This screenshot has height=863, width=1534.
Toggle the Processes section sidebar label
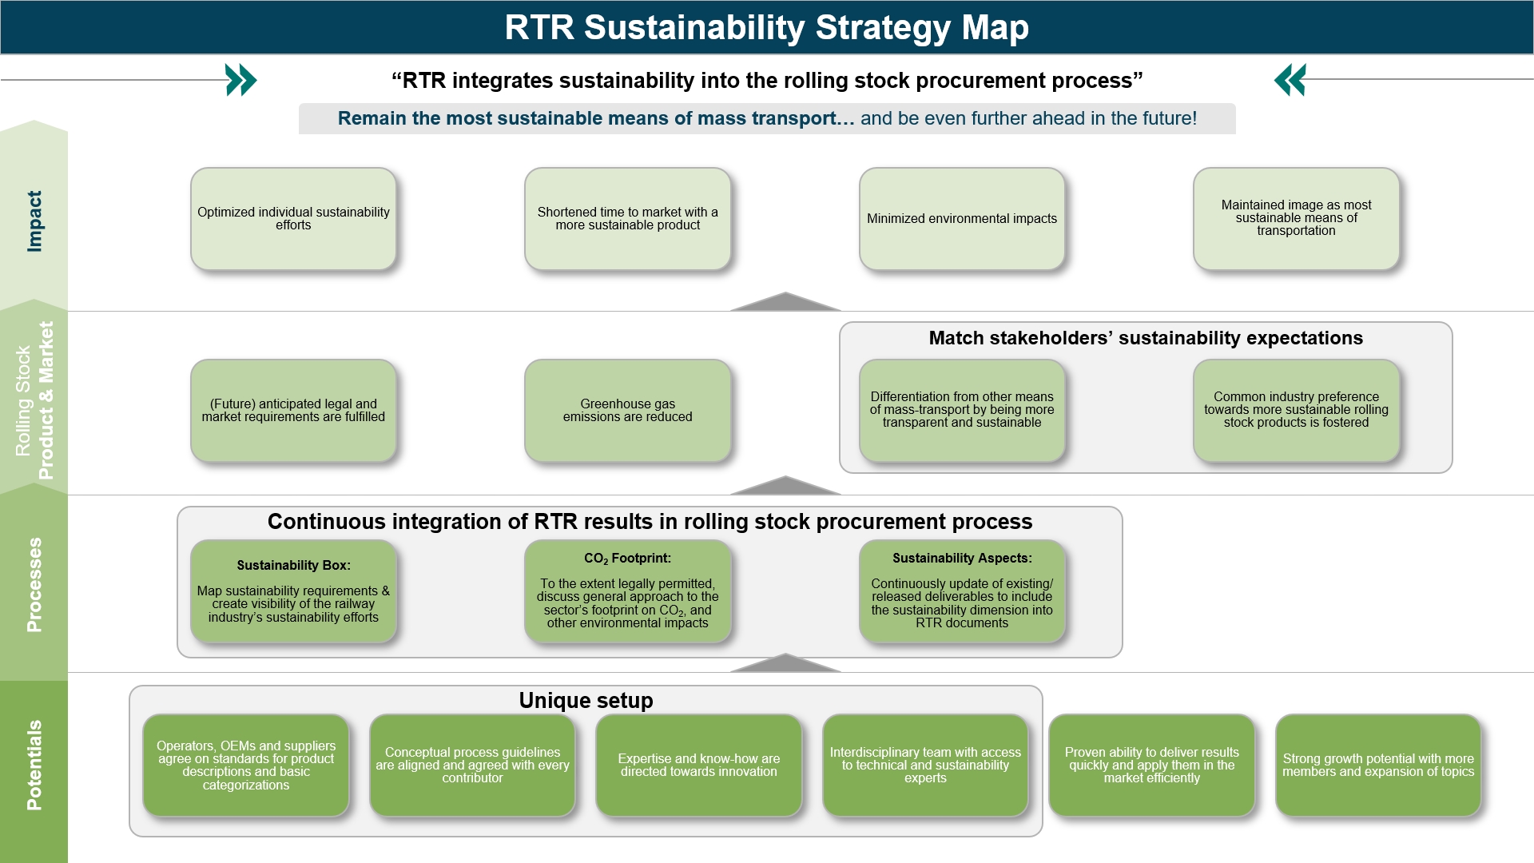[34, 583]
